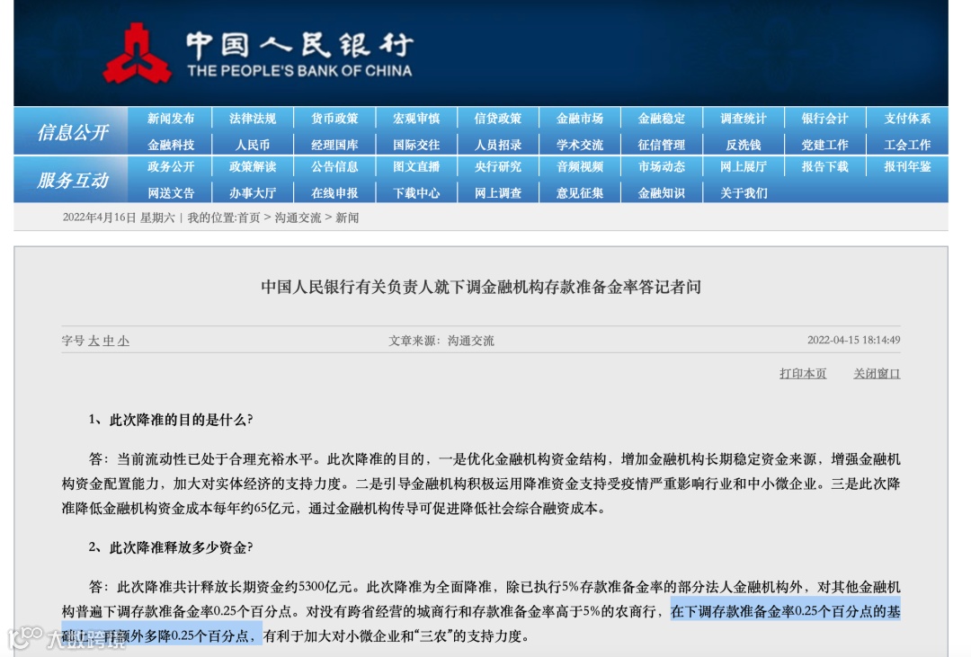Click the People's Bank of China logo emblem

(x=137, y=54)
